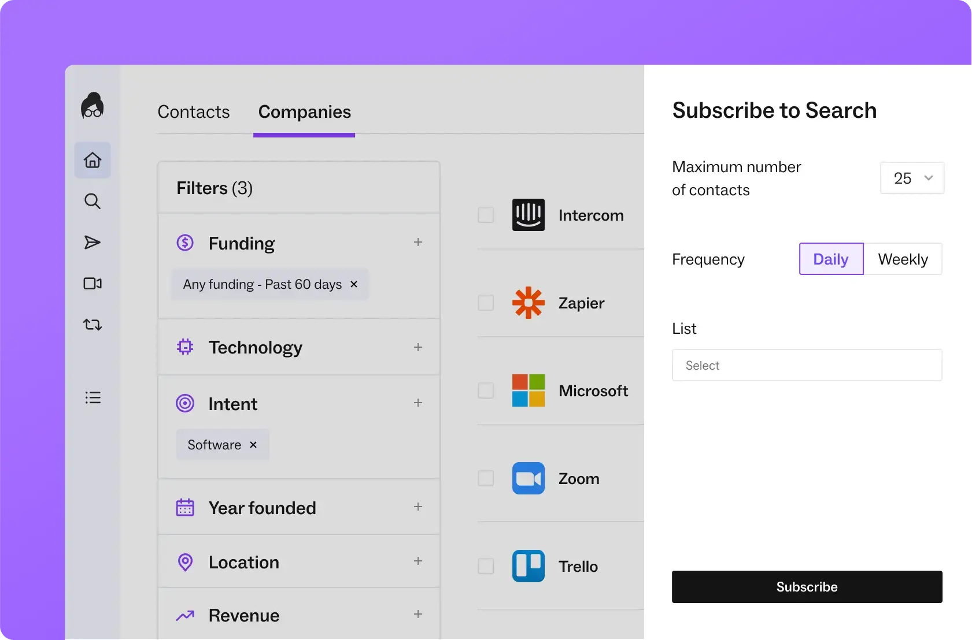The image size is (972, 640).
Task: Click the avatar logo in the sidebar
Action: click(x=93, y=106)
